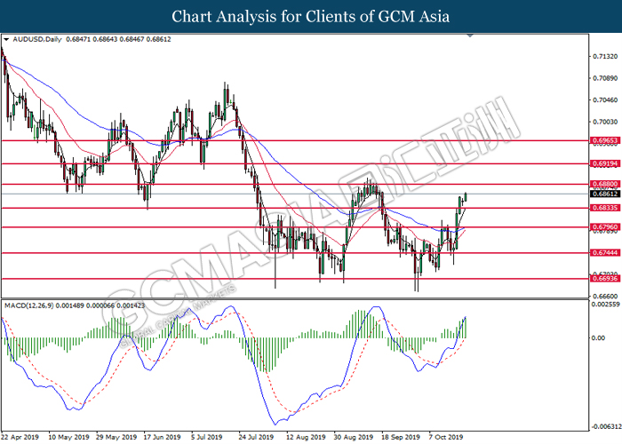Click the 30 Aug 2019 date label
The width and height of the screenshot is (622, 444).
tap(351, 437)
